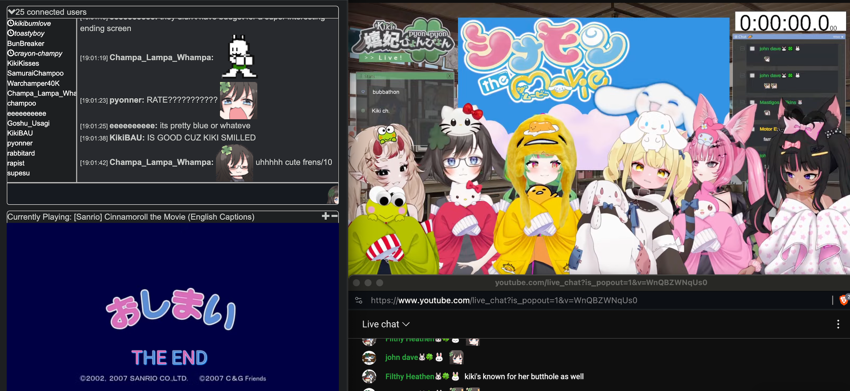Click the stream timer display
The image size is (850, 391).
(x=790, y=22)
